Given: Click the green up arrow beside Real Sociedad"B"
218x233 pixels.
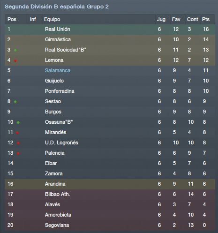Looking at the screenshot, I should [x=15, y=50].
